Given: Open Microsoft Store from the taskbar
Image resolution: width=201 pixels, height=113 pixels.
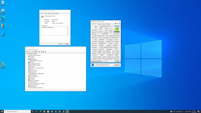Looking at the screenshot, I should [x=48, y=112].
